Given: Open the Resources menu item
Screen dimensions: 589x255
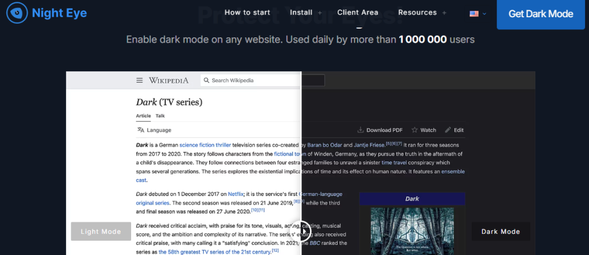Looking at the screenshot, I should (418, 13).
